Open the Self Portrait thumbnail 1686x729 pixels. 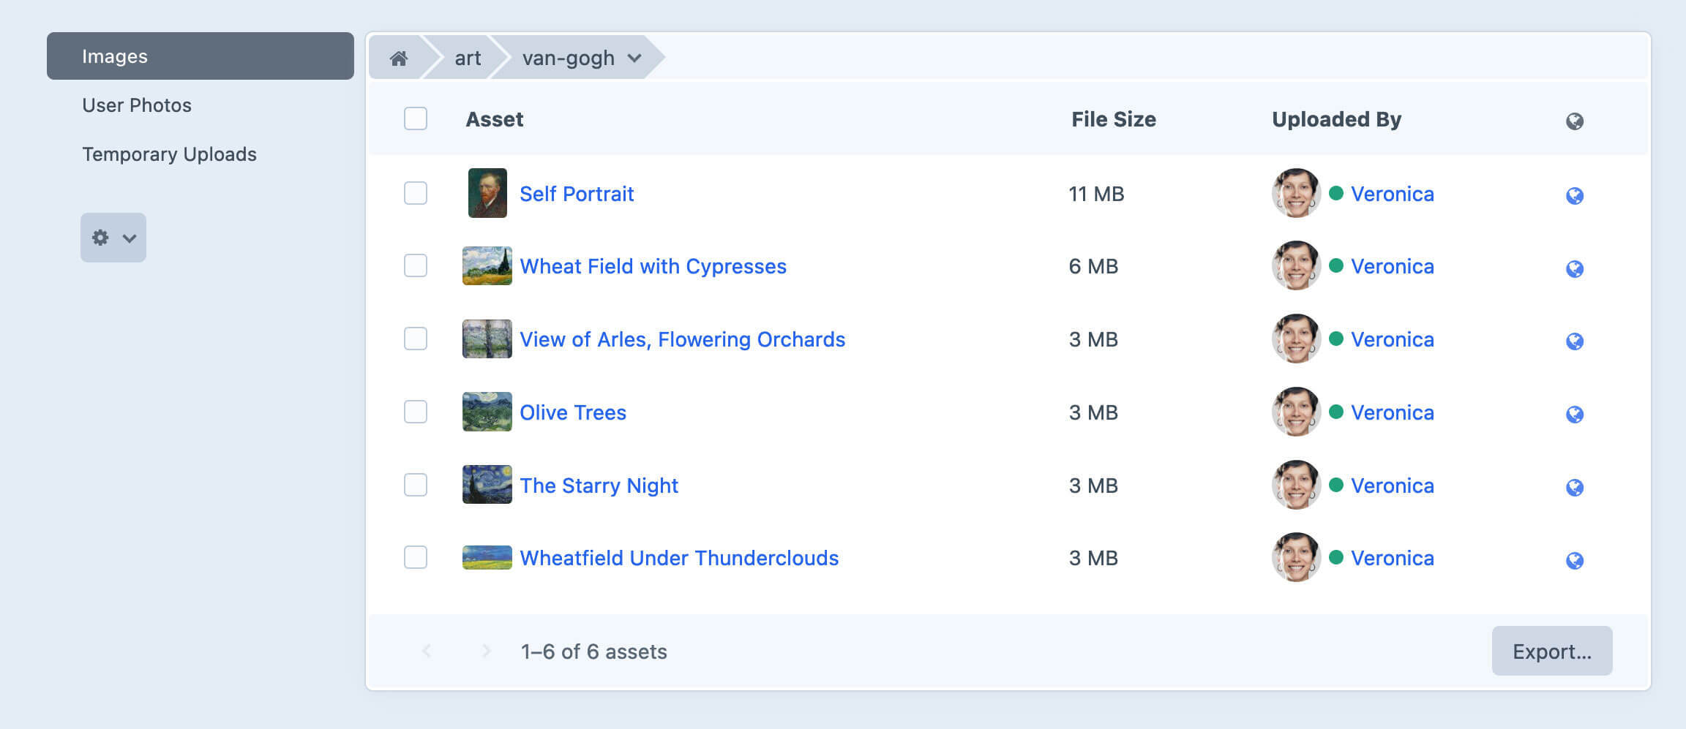pyautogui.click(x=487, y=193)
